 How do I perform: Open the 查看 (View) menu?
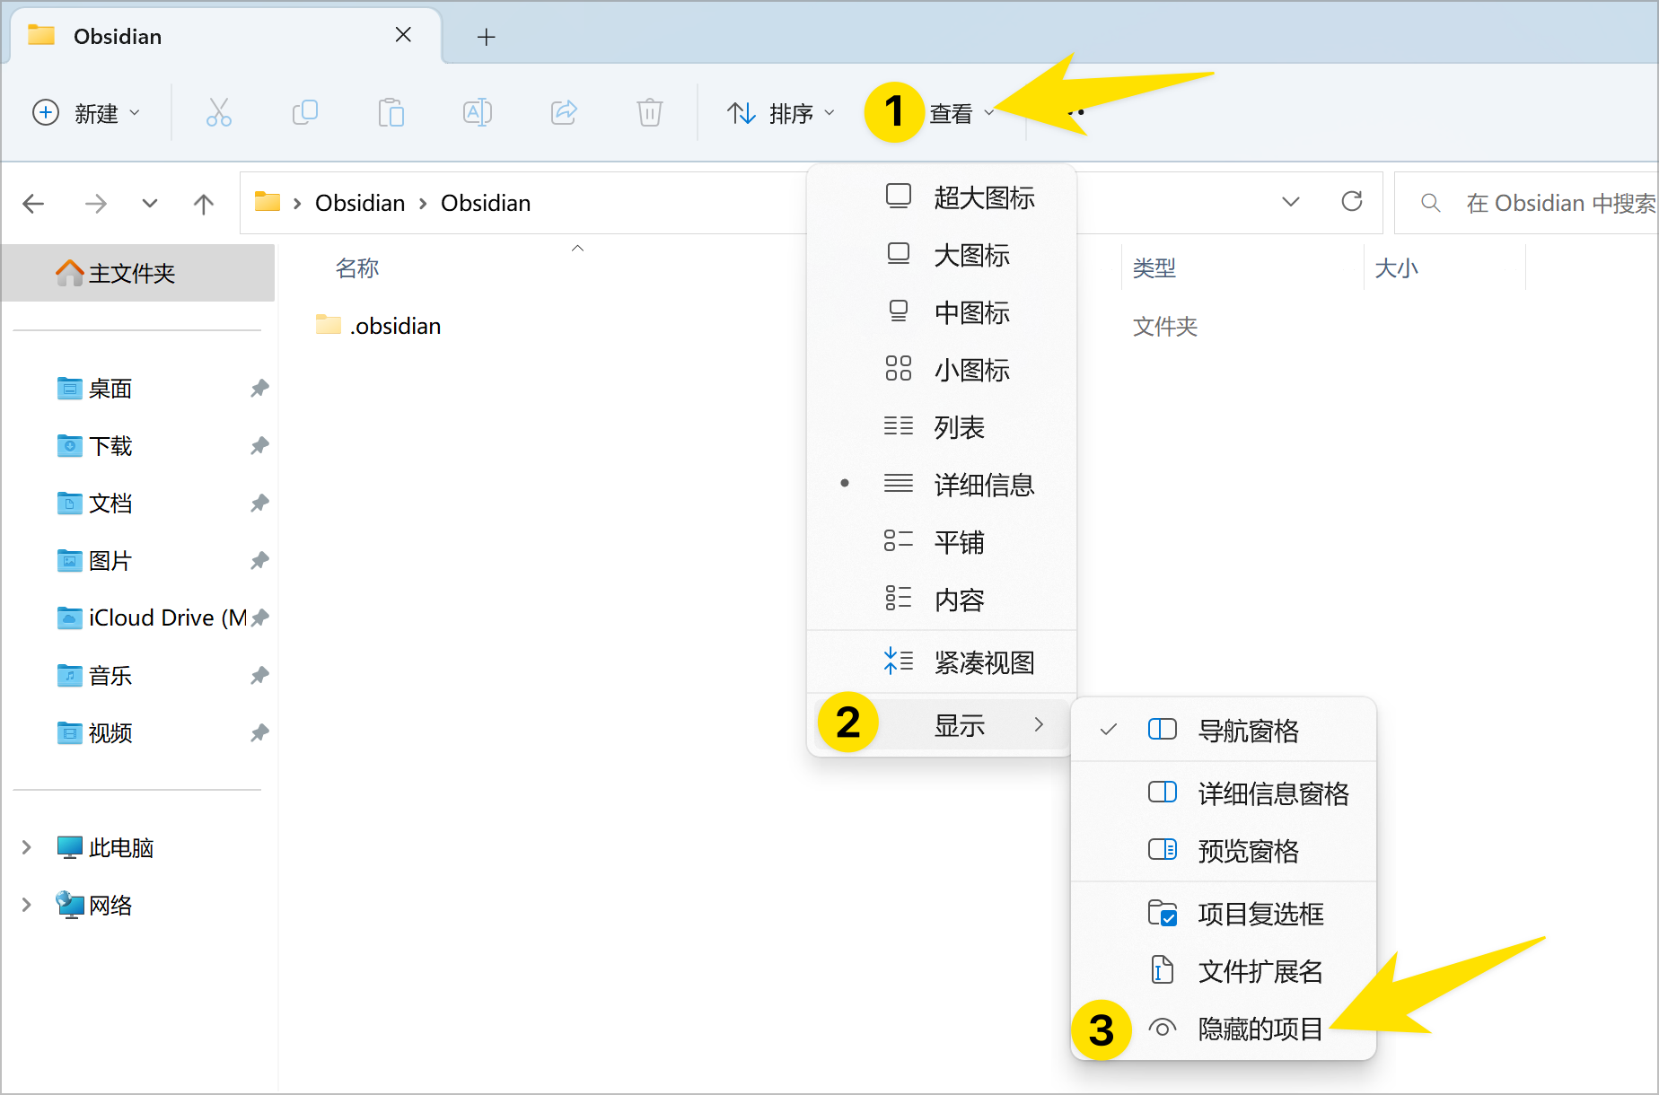click(x=961, y=113)
